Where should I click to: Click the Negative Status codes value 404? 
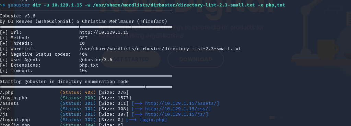(83, 54)
